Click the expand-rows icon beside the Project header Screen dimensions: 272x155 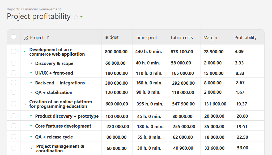25,38
